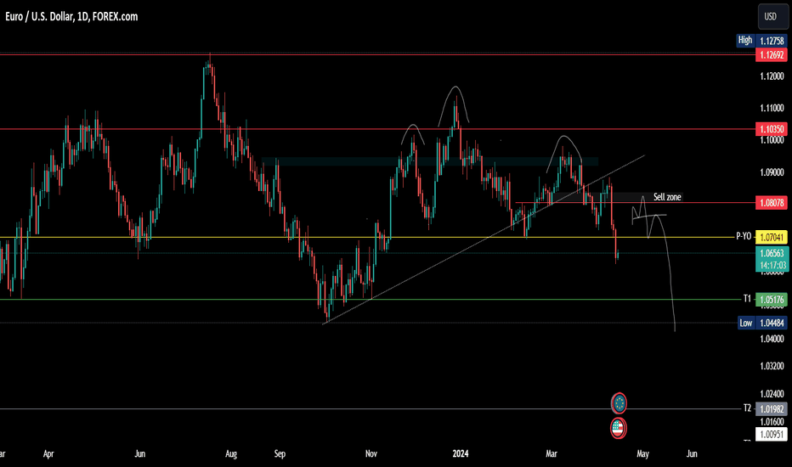Click the Mar label next to 2024

[x=551, y=453]
